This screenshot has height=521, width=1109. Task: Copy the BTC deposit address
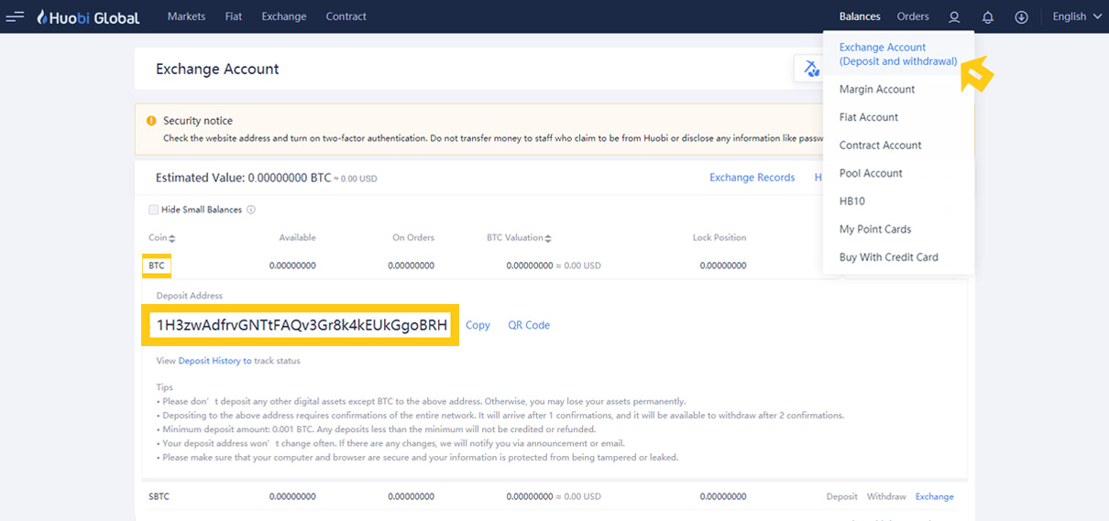coord(478,325)
